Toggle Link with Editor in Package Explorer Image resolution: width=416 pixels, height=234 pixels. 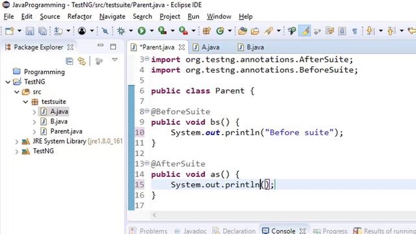click(x=82, y=61)
